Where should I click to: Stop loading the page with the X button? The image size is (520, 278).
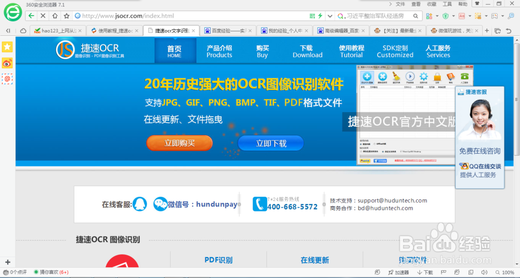point(43,16)
